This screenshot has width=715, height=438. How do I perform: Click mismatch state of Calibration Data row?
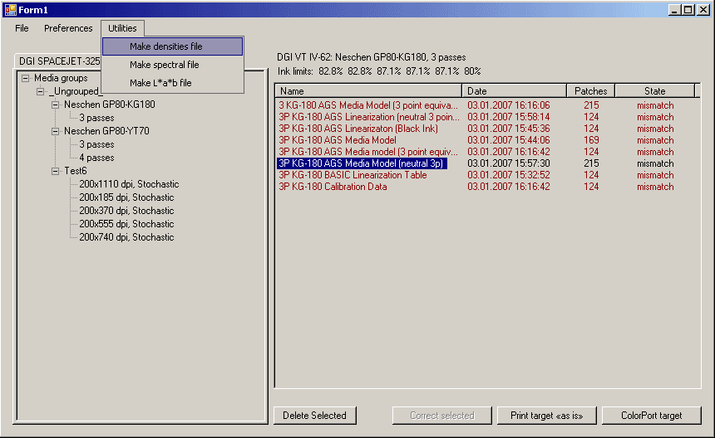tap(655, 187)
